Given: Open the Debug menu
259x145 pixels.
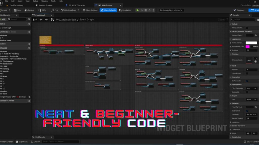Looking at the screenshot, I should coord(35,1).
